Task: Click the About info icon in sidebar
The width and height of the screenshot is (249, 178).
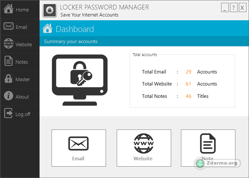Action: [x=9, y=96]
